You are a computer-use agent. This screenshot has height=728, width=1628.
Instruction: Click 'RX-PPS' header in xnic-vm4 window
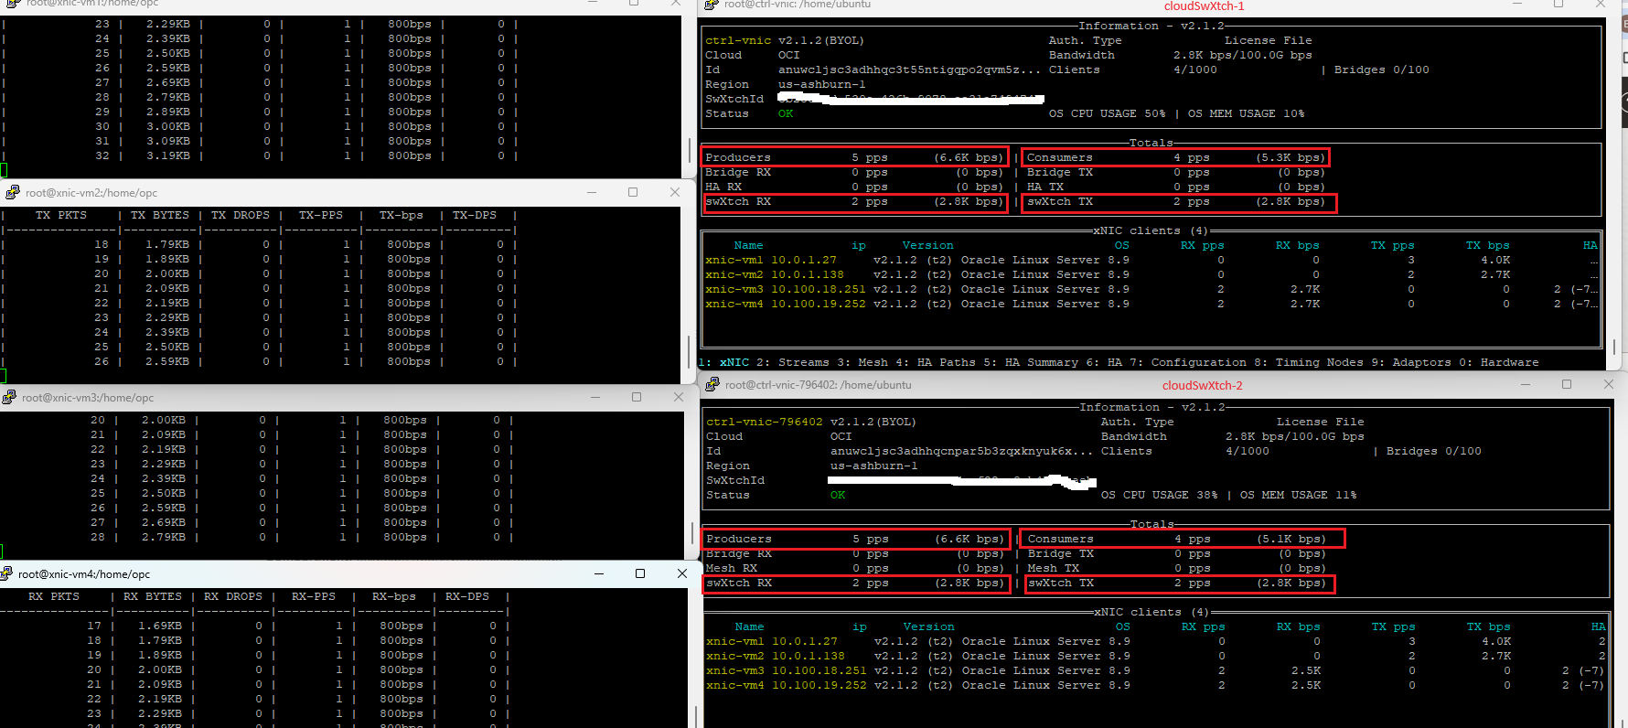tap(314, 597)
